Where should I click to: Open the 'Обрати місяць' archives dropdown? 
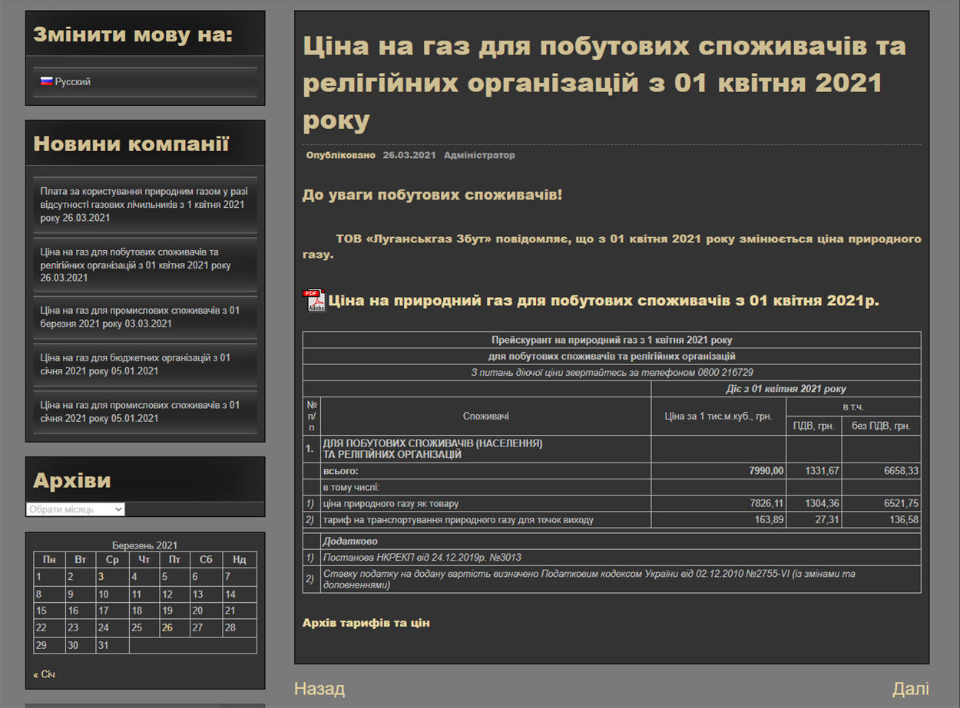[75, 509]
